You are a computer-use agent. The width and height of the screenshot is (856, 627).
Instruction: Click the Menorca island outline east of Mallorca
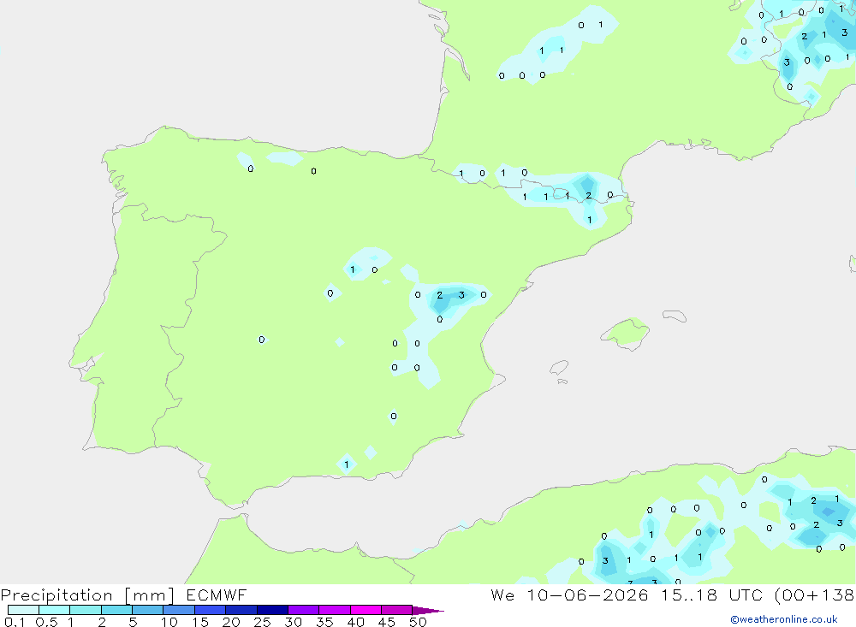[675, 316]
